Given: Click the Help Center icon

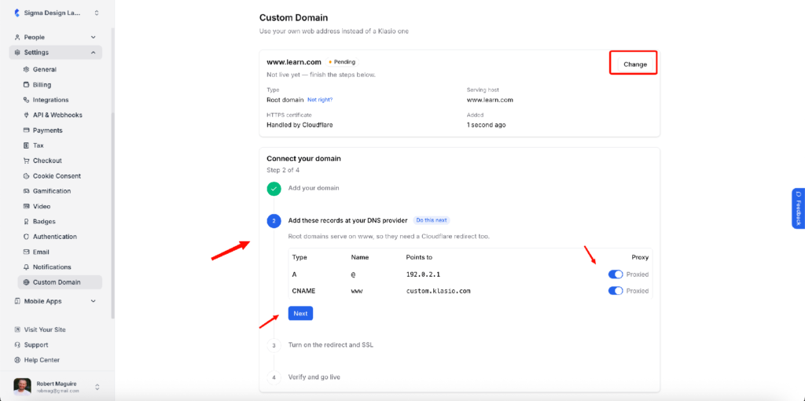Looking at the screenshot, I should click(x=17, y=360).
